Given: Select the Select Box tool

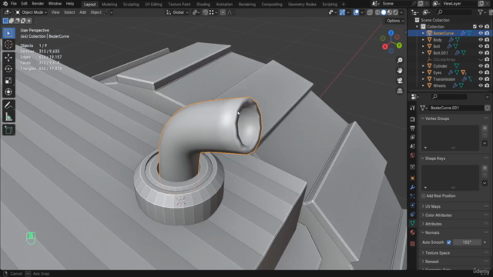Looking at the screenshot, I should tap(8, 33).
